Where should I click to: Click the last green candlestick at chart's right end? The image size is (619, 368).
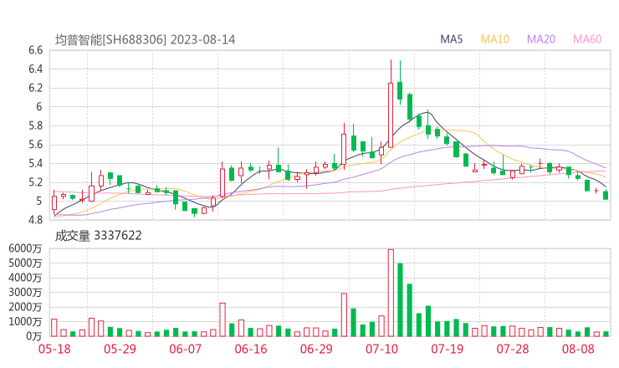point(606,195)
